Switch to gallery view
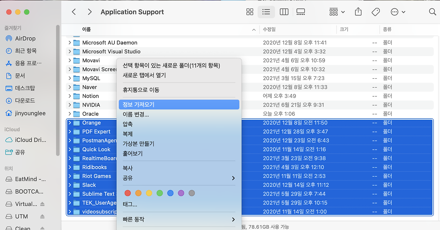This screenshot has width=440, height=230. pos(301,12)
